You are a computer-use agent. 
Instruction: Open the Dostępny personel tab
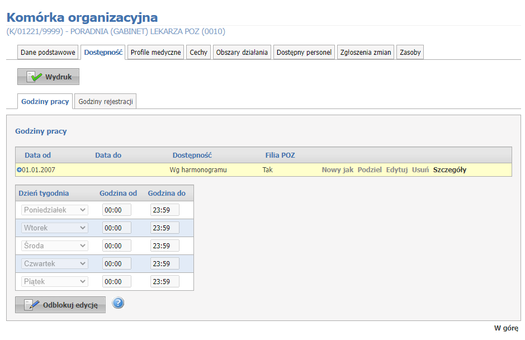click(x=304, y=52)
